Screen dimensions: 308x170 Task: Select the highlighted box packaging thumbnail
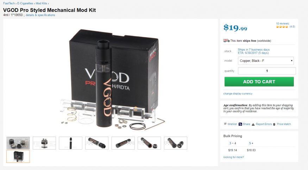18,156
